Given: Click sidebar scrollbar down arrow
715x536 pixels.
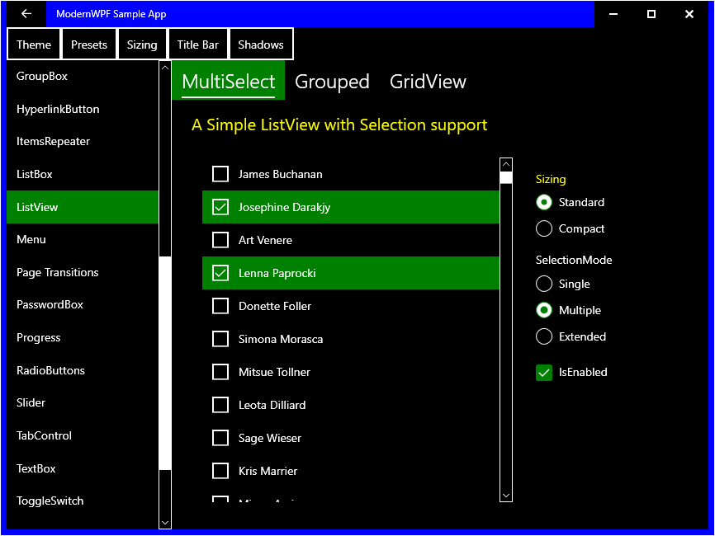Looking at the screenshot, I should pyautogui.click(x=165, y=523).
